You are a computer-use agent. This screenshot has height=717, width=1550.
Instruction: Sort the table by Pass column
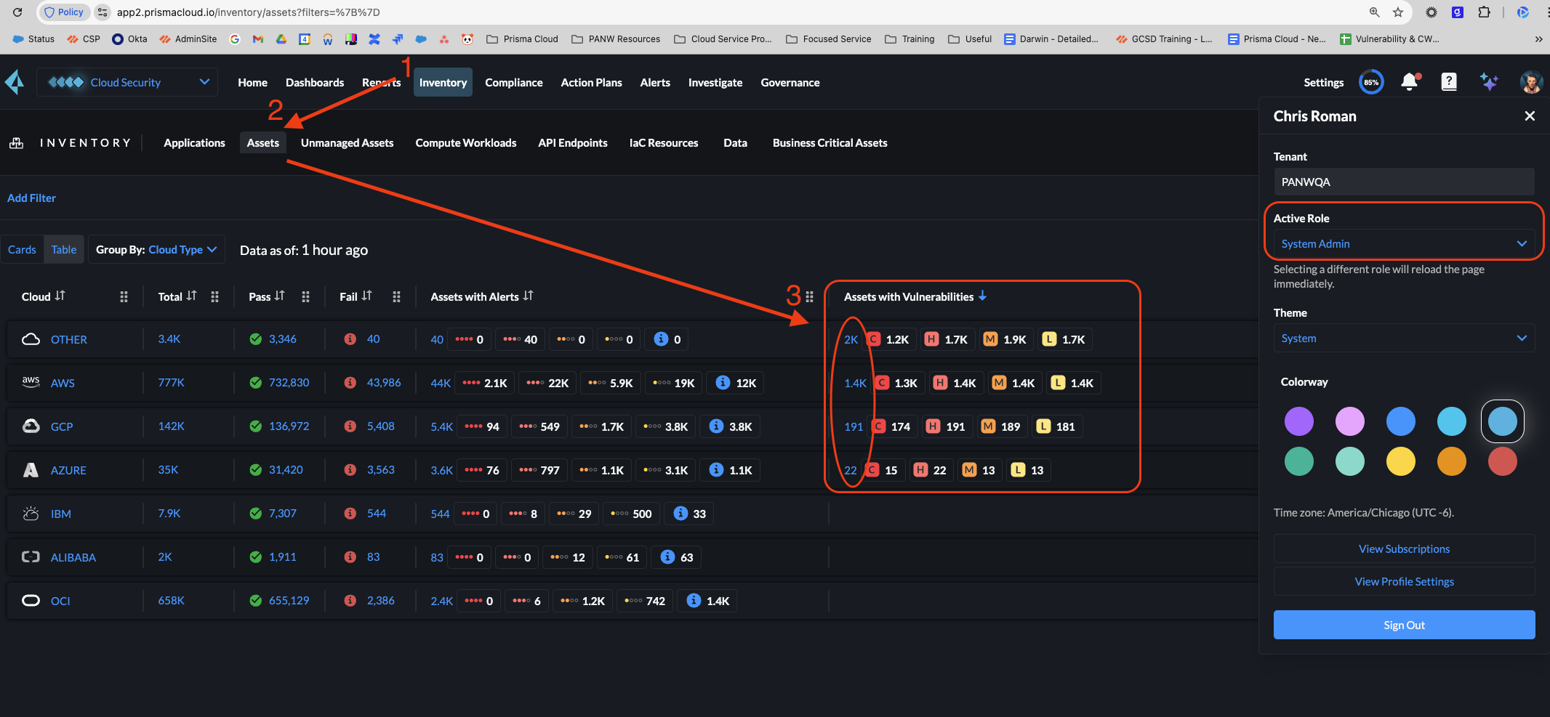280,296
